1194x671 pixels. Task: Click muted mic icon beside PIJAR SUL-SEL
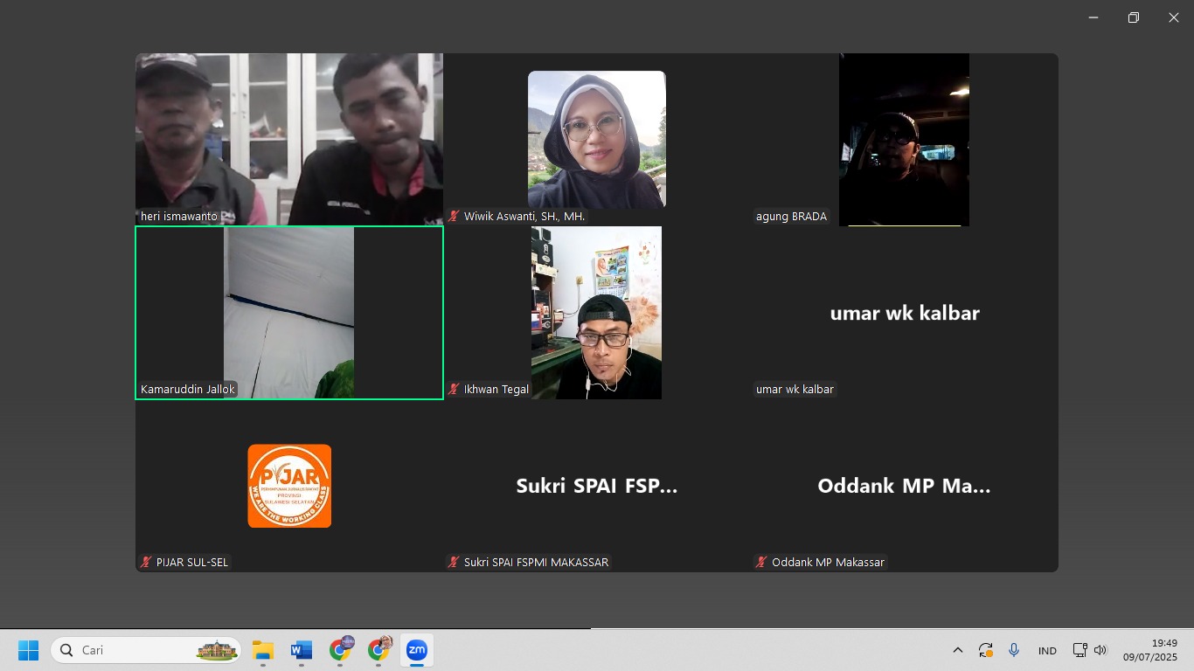click(146, 563)
